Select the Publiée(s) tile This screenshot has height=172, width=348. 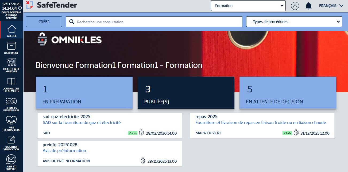point(186,93)
